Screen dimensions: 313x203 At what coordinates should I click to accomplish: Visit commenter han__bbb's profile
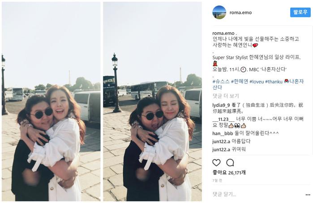[x=223, y=133]
